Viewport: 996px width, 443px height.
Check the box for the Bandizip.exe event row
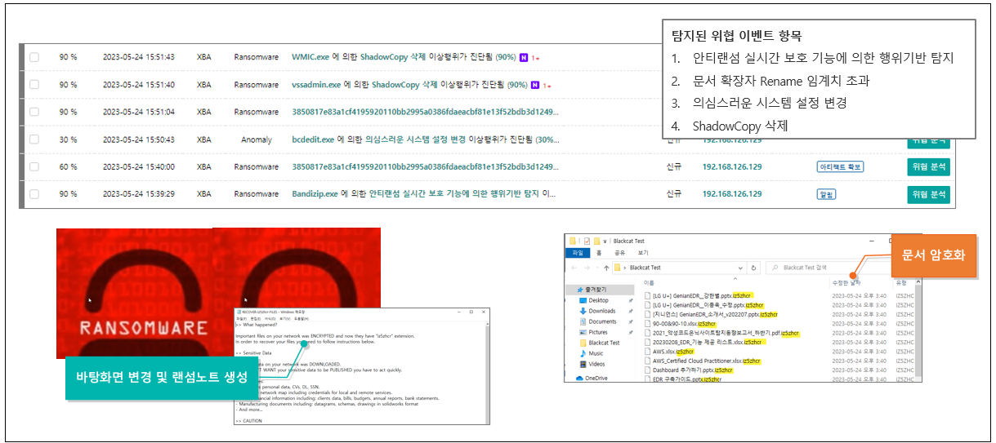[34, 194]
